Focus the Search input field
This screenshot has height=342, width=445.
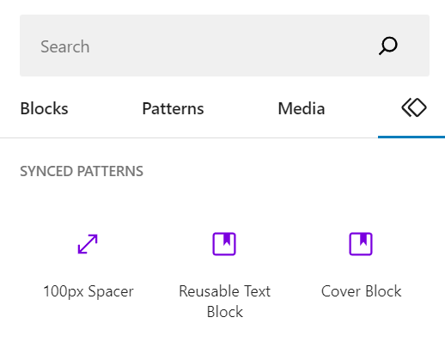tap(224, 46)
